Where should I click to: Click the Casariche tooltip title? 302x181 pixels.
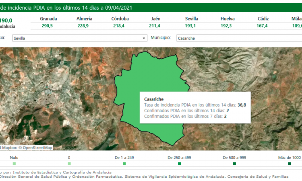click(x=154, y=99)
